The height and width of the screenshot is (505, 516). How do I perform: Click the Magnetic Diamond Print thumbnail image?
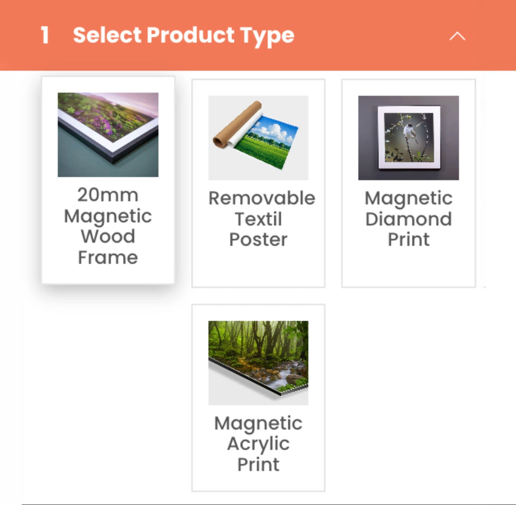coord(408,138)
